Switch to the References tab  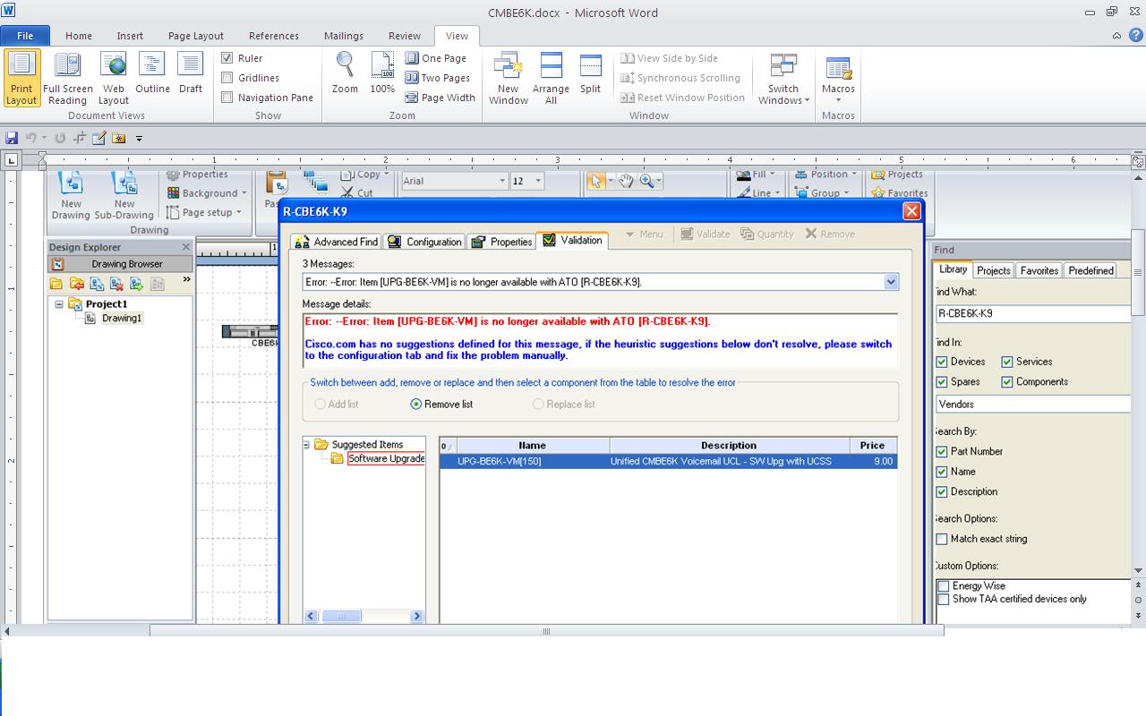click(274, 36)
